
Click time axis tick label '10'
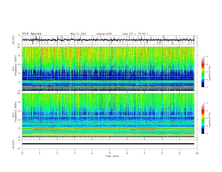pos(197,153)
